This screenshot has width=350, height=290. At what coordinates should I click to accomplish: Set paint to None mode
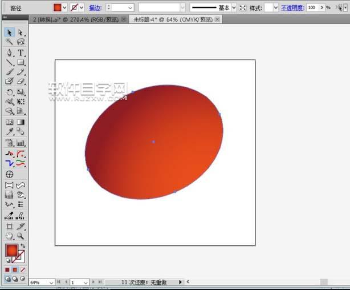[23, 269]
